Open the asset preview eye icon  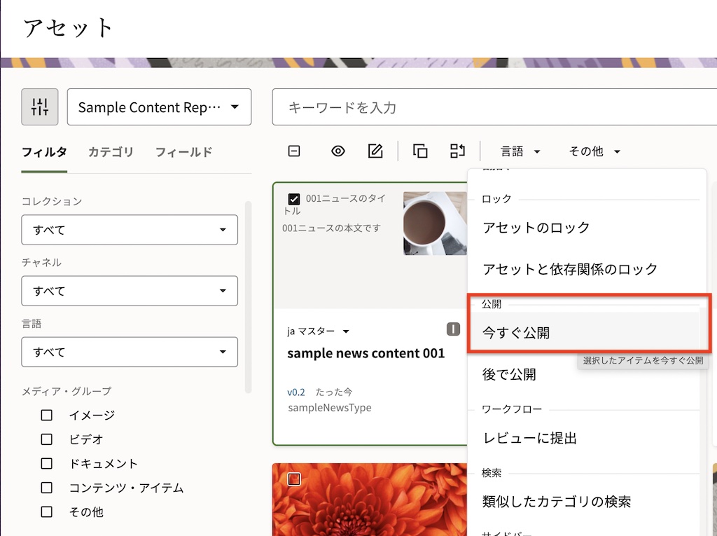(x=337, y=151)
